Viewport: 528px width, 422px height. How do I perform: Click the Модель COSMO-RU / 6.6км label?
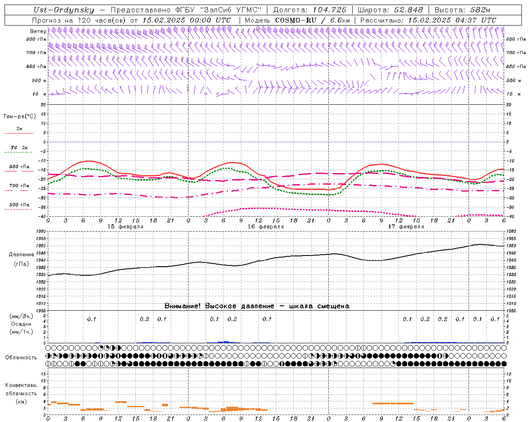[x=297, y=20]
